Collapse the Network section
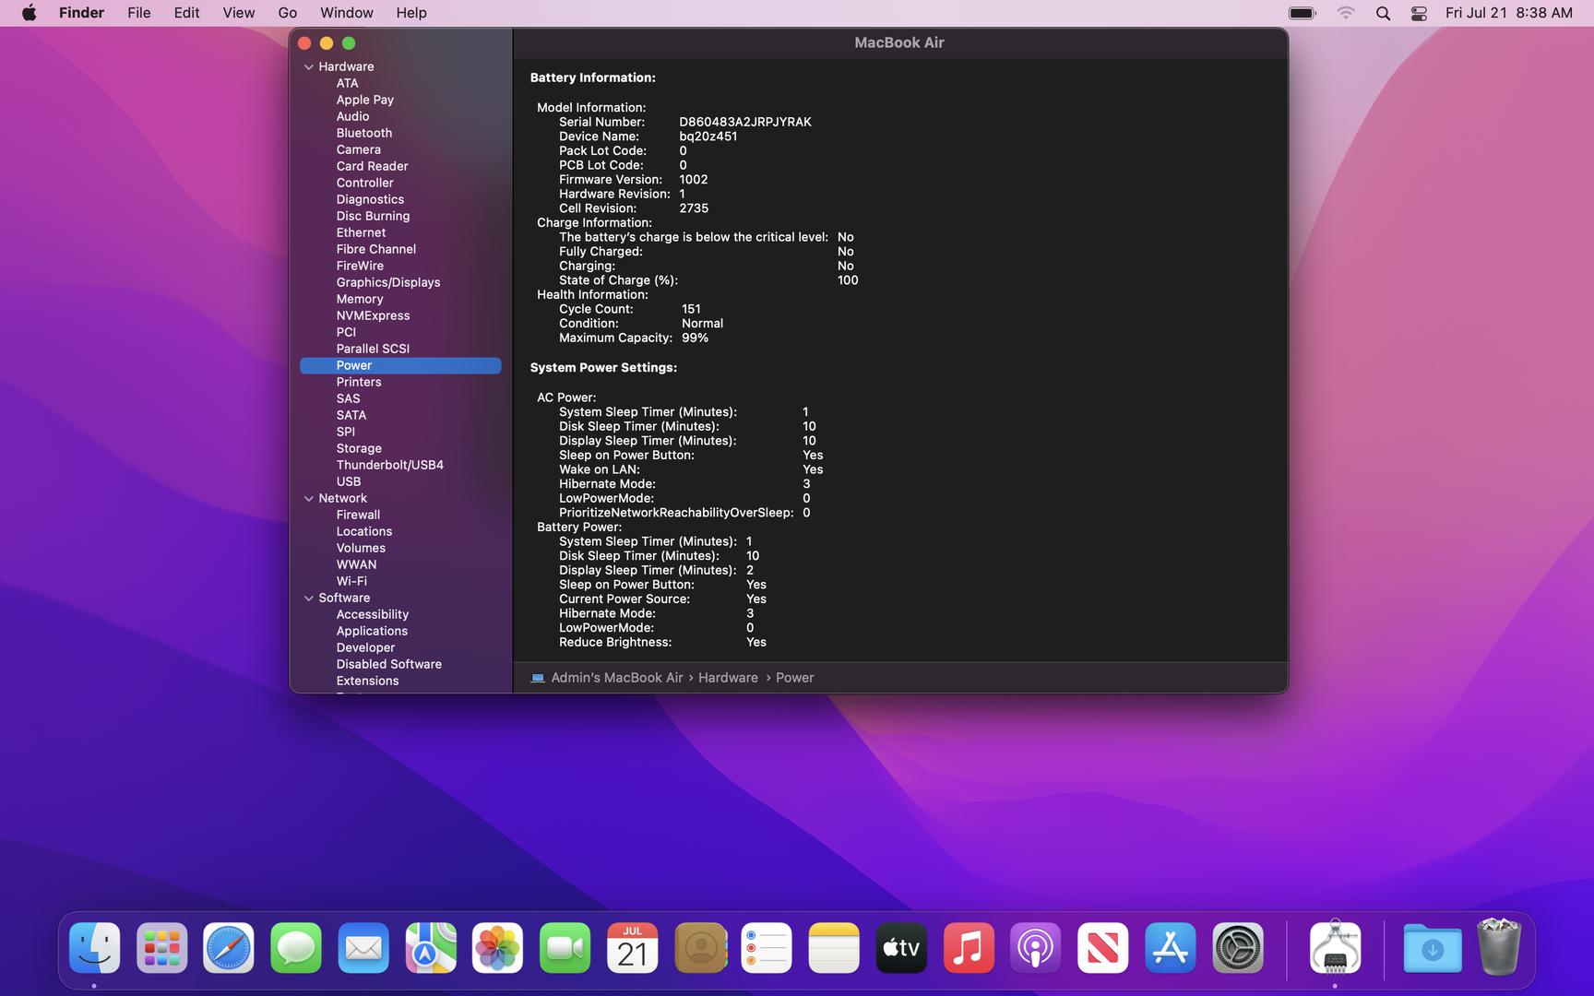 tap(309, 498)
